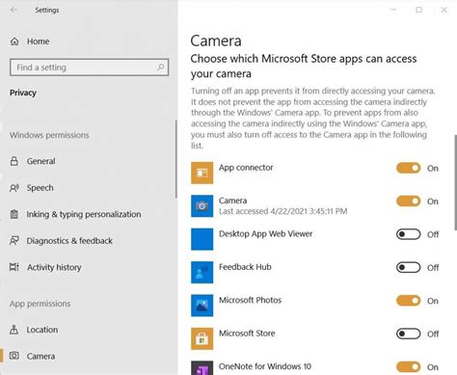
Task: Click the OneNote for Windows 10 icon
Action: 202,368
